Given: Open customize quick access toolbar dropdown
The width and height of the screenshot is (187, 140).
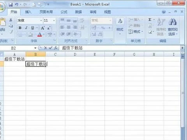Looking at the screenshot, I should click(48, 4).
